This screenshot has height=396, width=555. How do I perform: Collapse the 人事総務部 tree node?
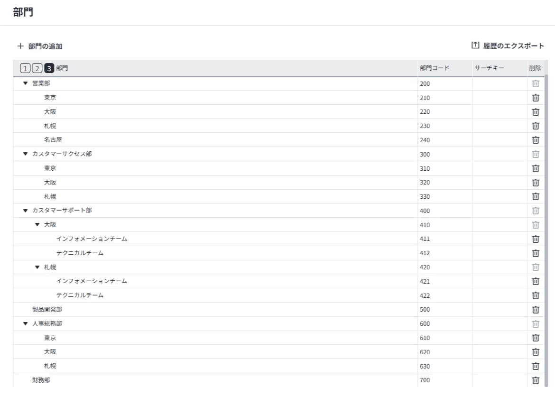tap(25, 324)
